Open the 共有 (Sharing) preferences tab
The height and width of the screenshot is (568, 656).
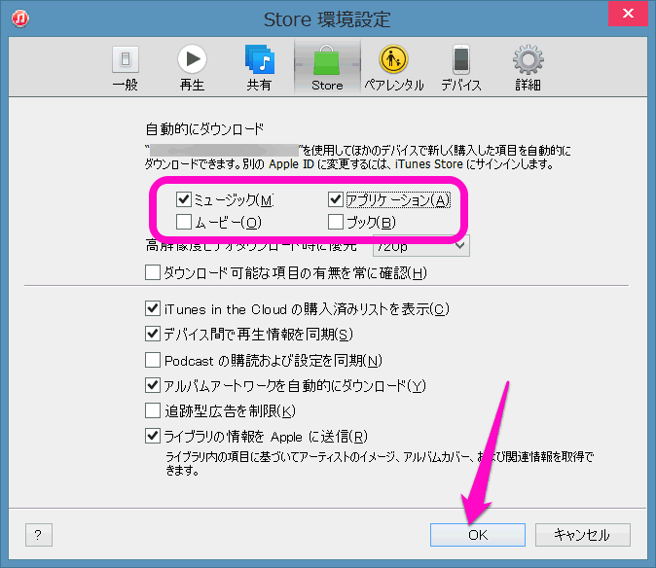coord(259,69)
